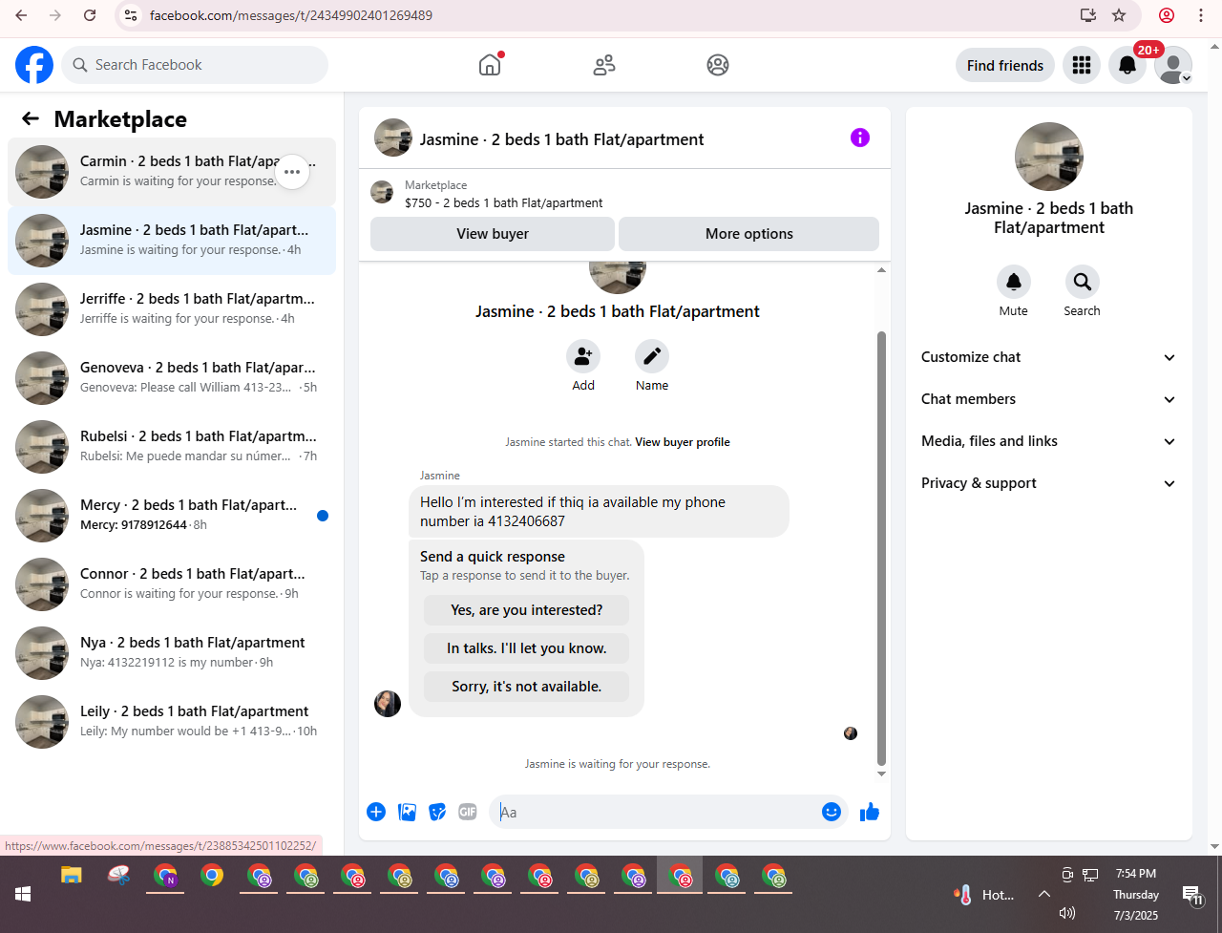Click the Find friends button

coord(1005,65)
